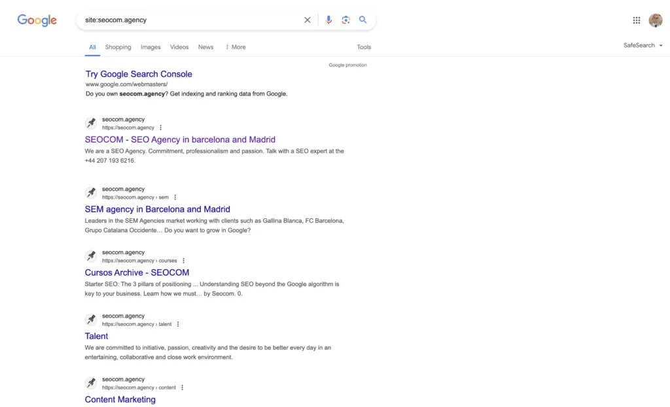The image size is (670, 407).
Task: Open three-dot menu for the courses result
Action: pyautogui.click(x=184, y=261)
